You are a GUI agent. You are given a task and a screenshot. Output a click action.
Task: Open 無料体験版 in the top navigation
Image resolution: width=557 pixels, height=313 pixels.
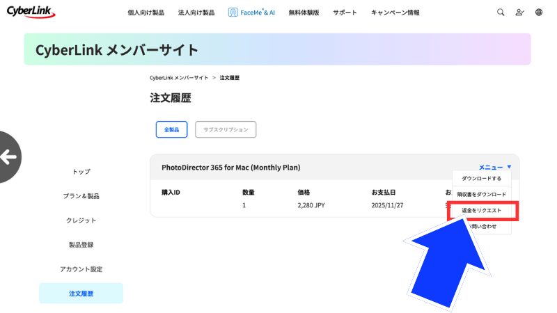point(304,13)
